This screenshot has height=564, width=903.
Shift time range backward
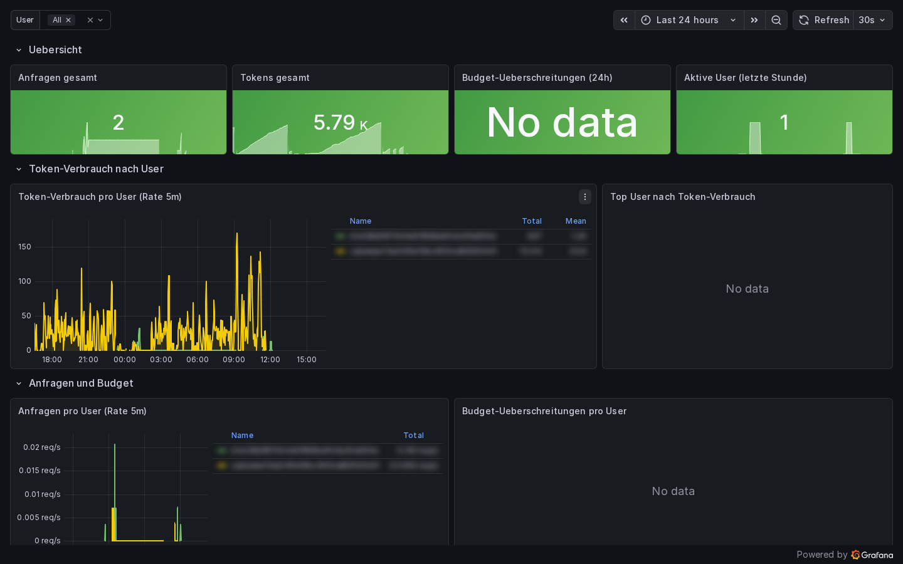pyautogui.click(x=624, y=20)
